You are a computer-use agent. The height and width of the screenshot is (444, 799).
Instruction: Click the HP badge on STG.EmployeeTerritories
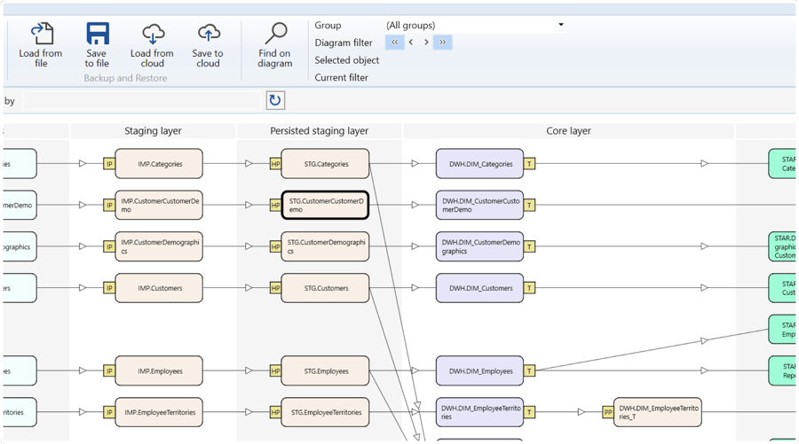click(275, 412)
